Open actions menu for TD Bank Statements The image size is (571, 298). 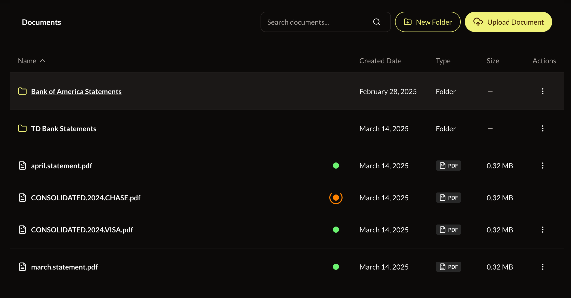pos(542,128)
